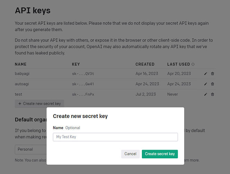Image resolution: width=230 pixels, height=174 pixels.
Task: Click the Last Used column header
Action: coord(178,64)
